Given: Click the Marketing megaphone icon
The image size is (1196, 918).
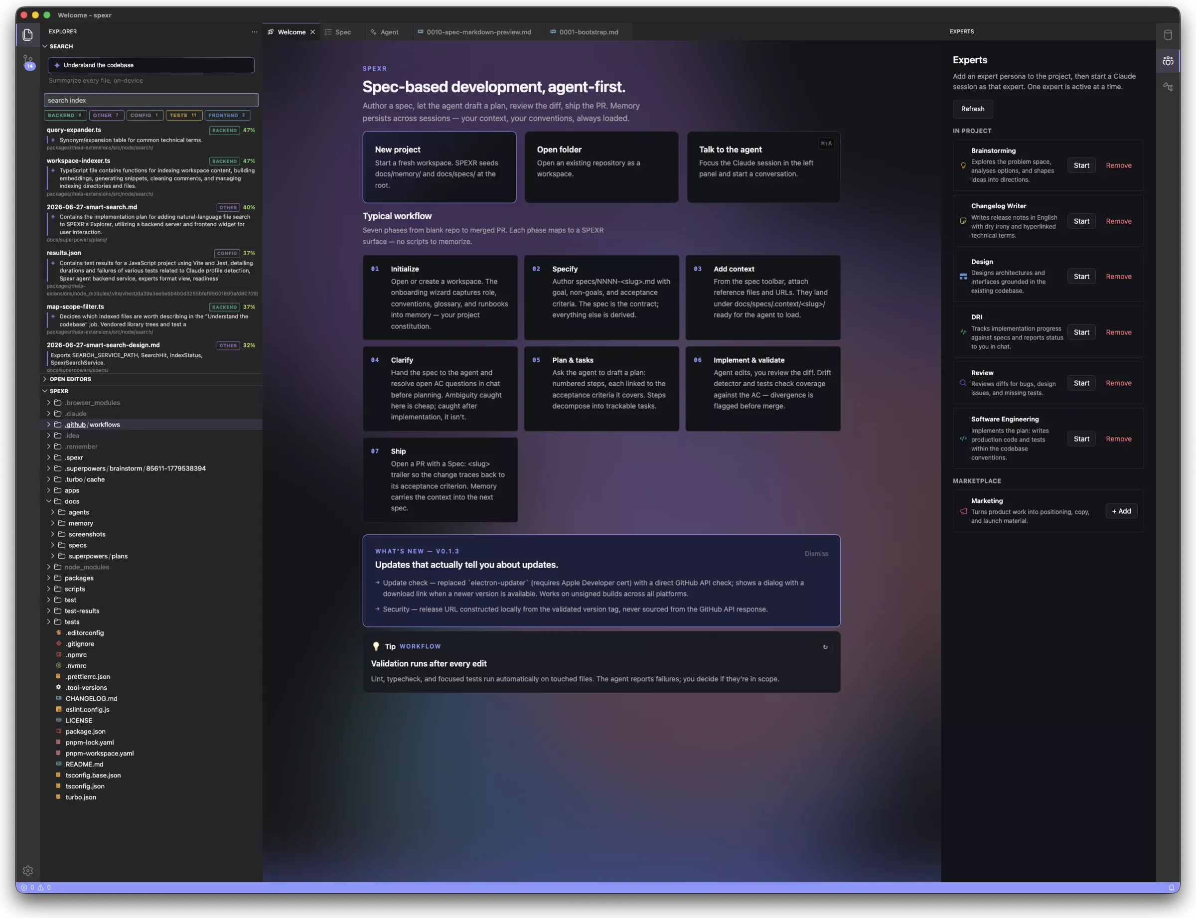Looking at the screenshot, I should tap(963, 511).
